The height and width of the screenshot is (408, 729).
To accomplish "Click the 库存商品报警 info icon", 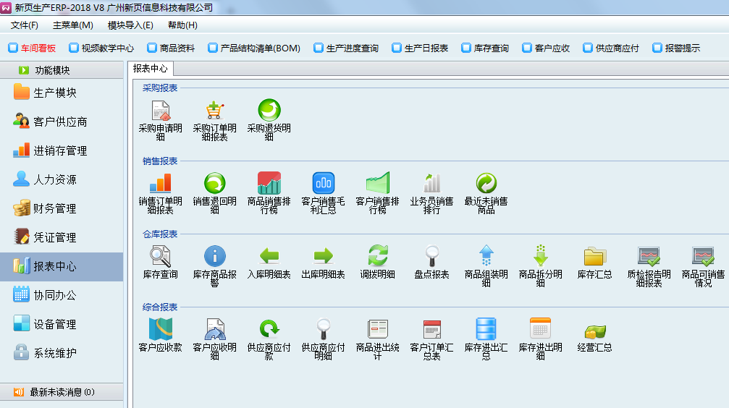I will [214, 256].
